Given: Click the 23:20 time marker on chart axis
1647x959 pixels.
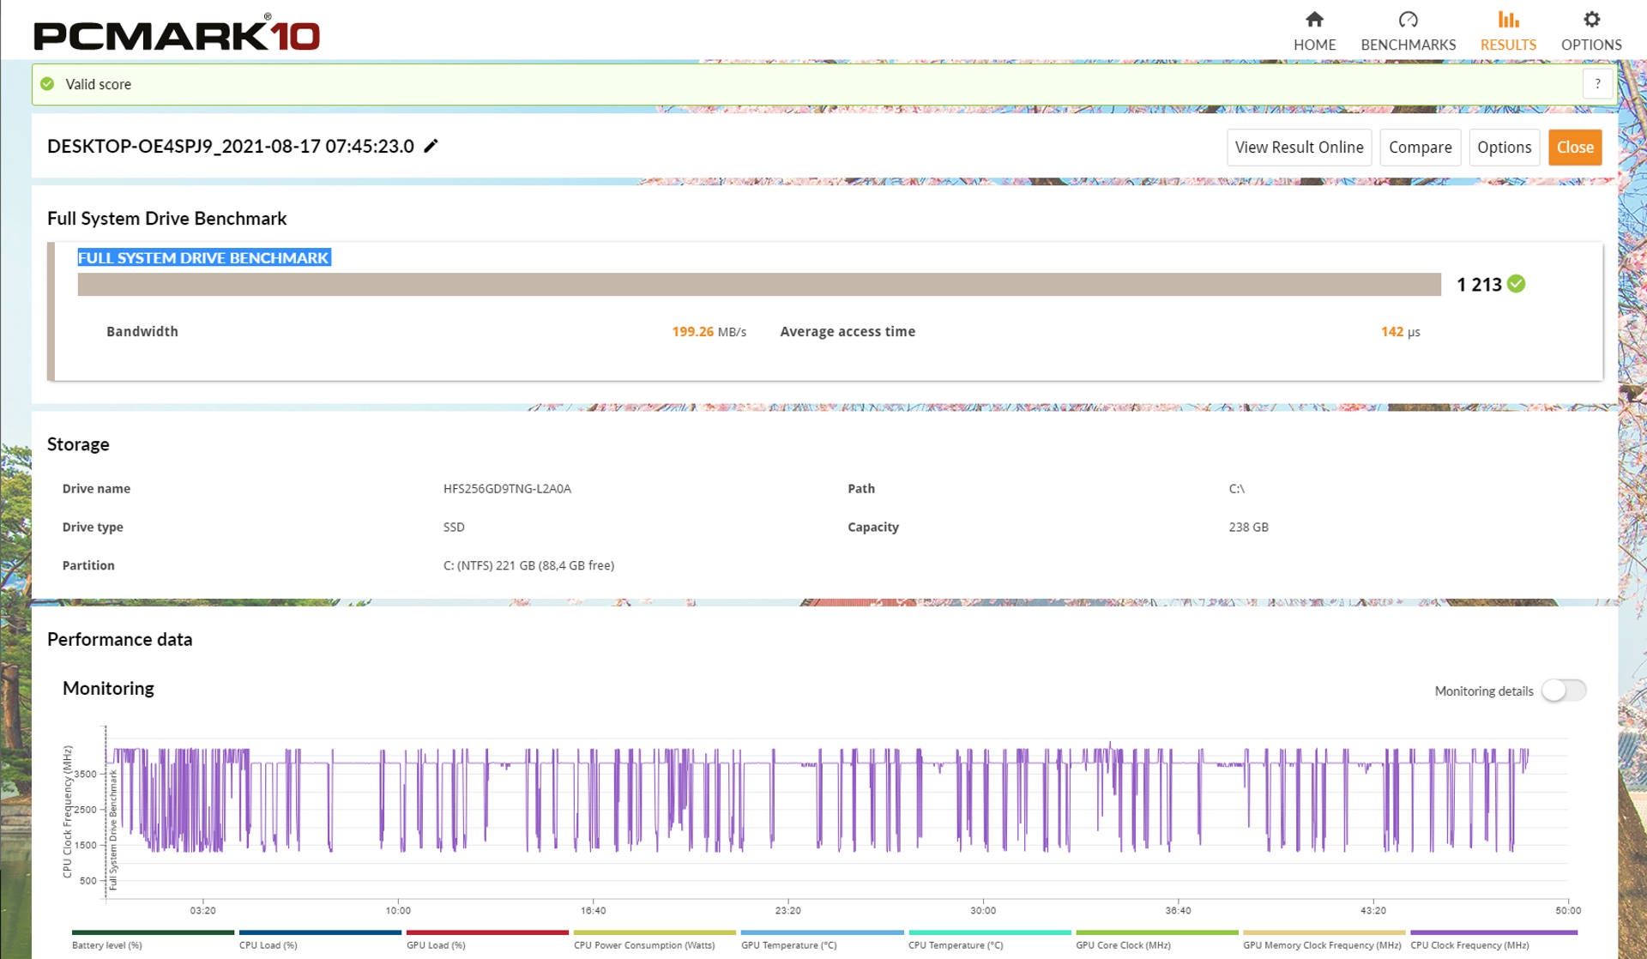Looking at the screenshot, I should point(787,911).
